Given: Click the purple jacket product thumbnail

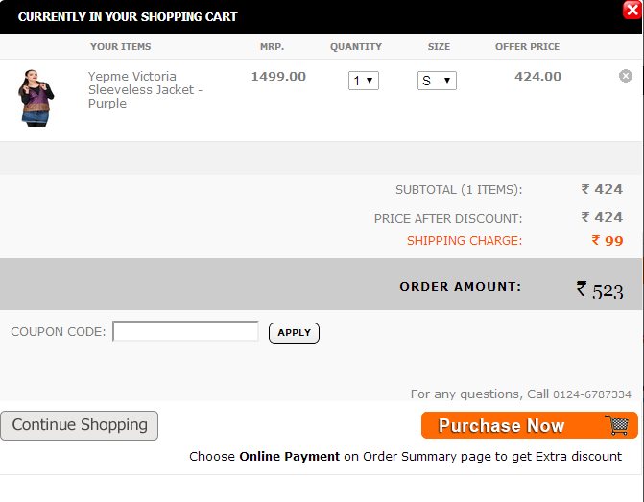Looking at the screenshot, I should (x=36, y=98).
